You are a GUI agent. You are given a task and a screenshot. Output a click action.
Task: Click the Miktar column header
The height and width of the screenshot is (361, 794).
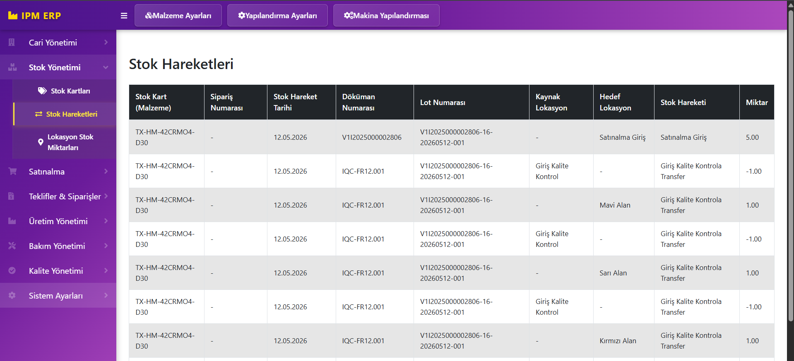click(x=757, y=102)
